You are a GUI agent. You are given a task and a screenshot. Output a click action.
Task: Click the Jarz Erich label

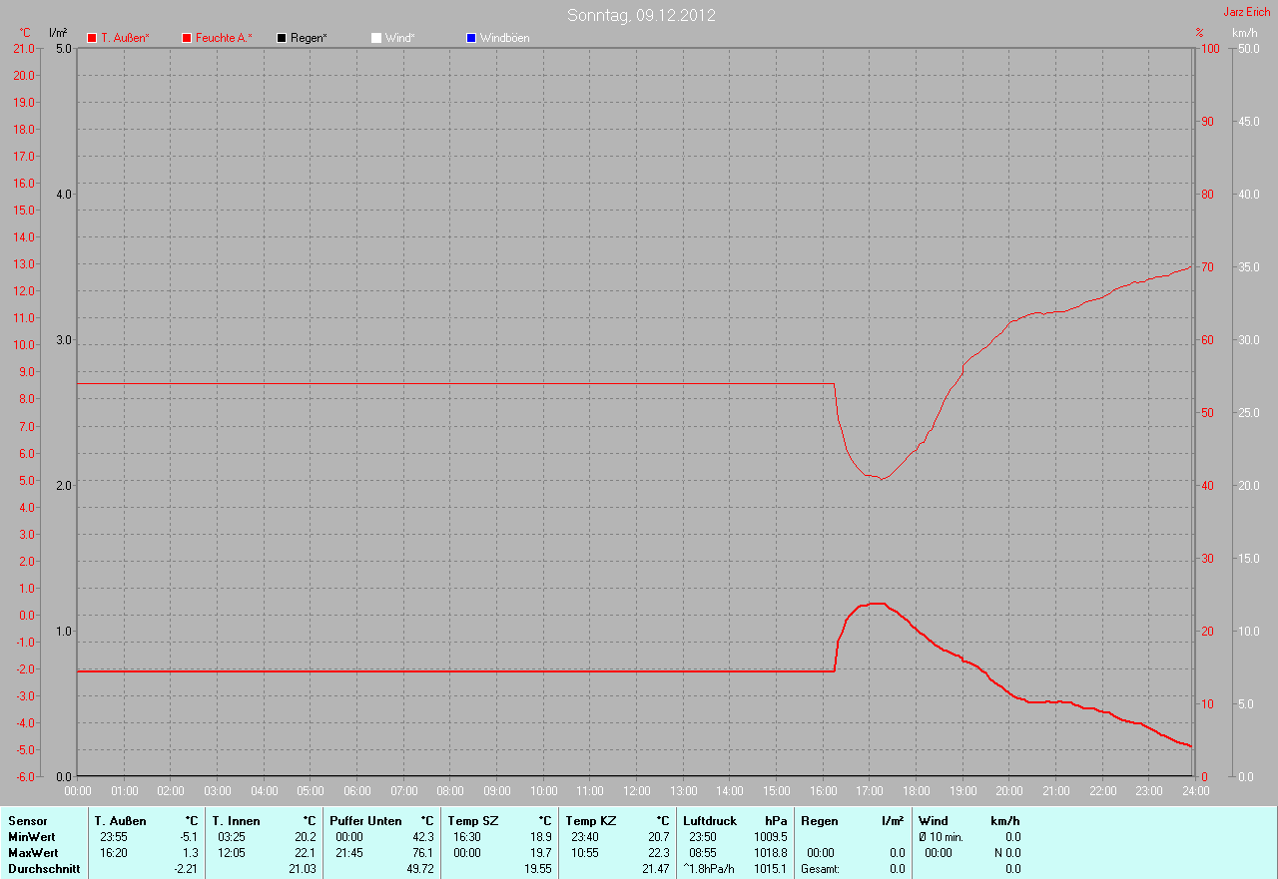[x=1246, y=12]
